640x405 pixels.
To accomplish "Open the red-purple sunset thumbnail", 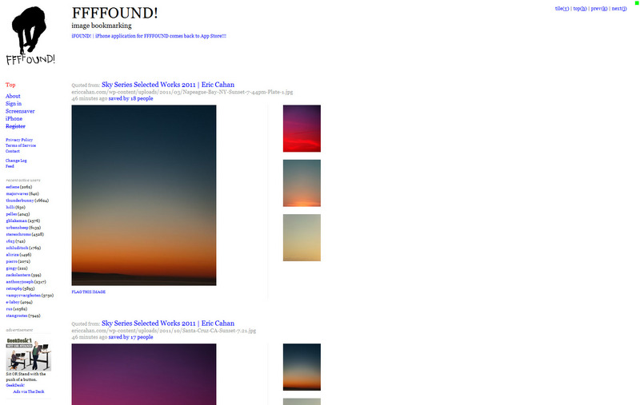I will click(x=302, y=128).
